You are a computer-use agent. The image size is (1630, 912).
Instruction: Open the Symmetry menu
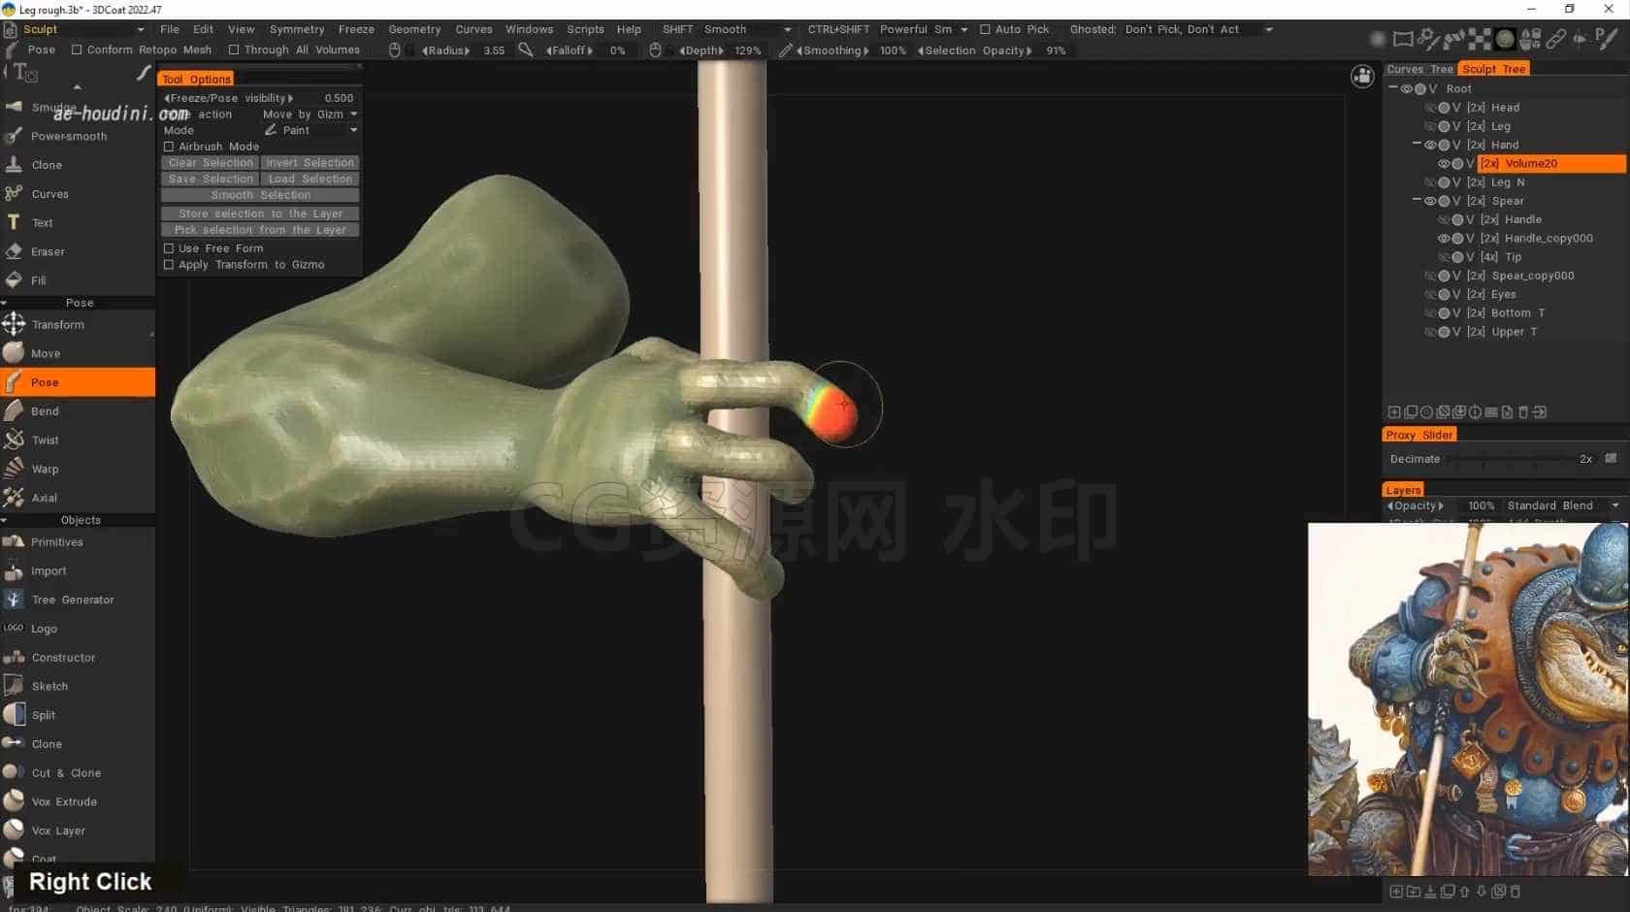[297, 30]
